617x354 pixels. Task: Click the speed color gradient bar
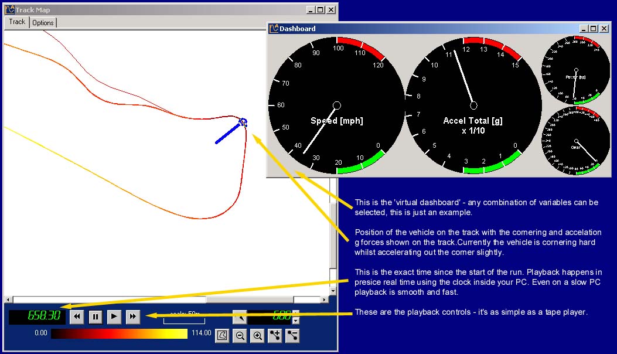tap(119, 333)
